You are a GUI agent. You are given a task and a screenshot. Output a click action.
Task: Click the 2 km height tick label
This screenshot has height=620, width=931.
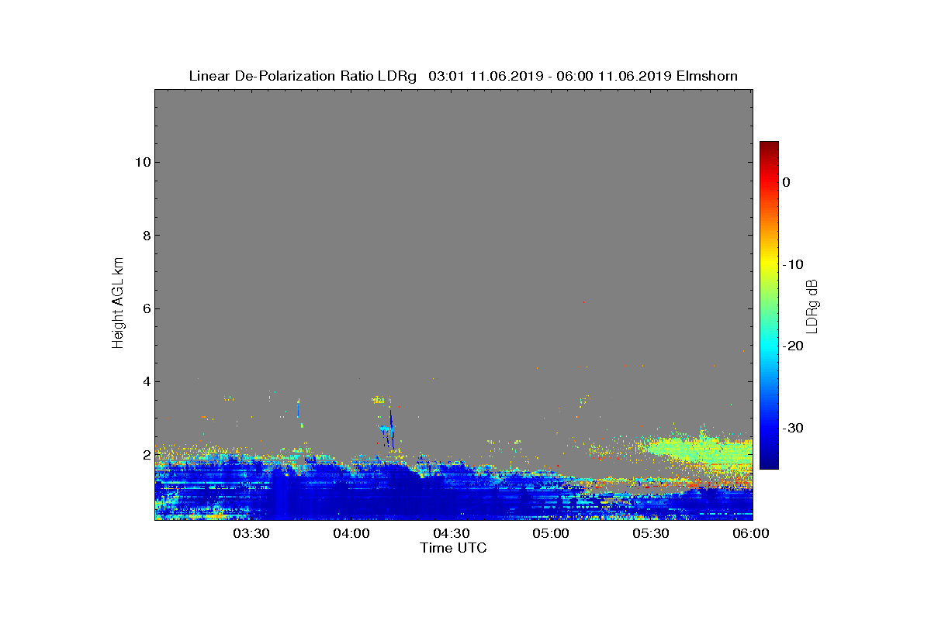click(146, 455)
